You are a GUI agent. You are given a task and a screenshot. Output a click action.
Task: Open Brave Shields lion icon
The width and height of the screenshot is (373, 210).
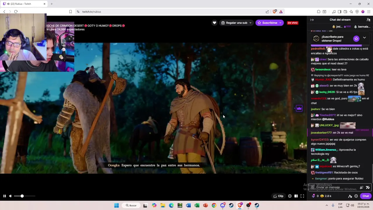click(274, 12)
